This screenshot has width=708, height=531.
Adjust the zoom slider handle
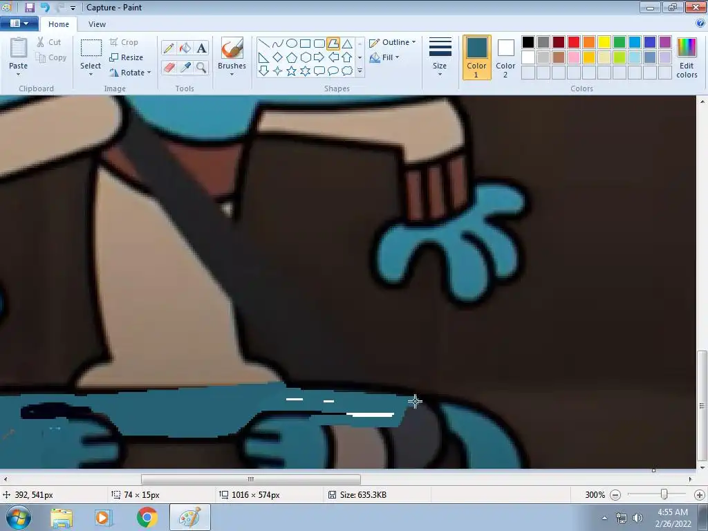pos(664,494)
